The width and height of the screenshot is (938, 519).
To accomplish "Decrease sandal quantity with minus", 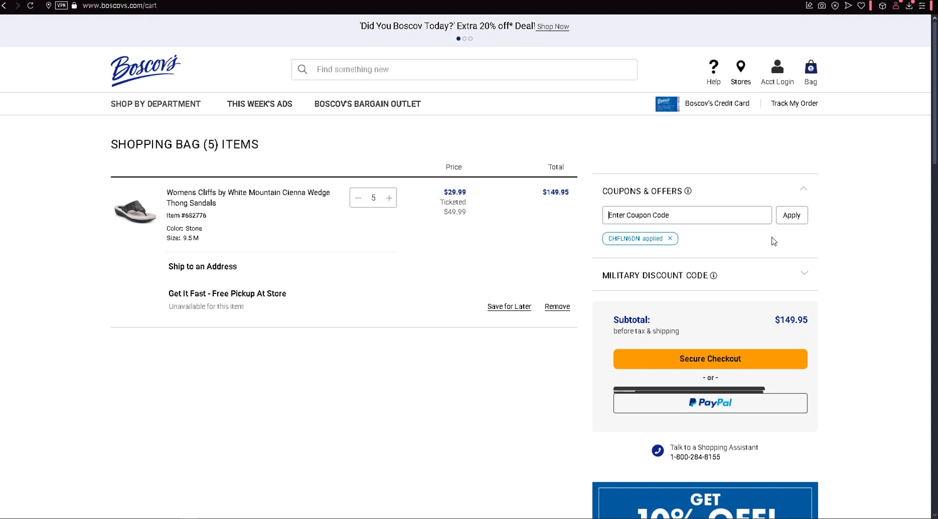I will click(358, 198).
